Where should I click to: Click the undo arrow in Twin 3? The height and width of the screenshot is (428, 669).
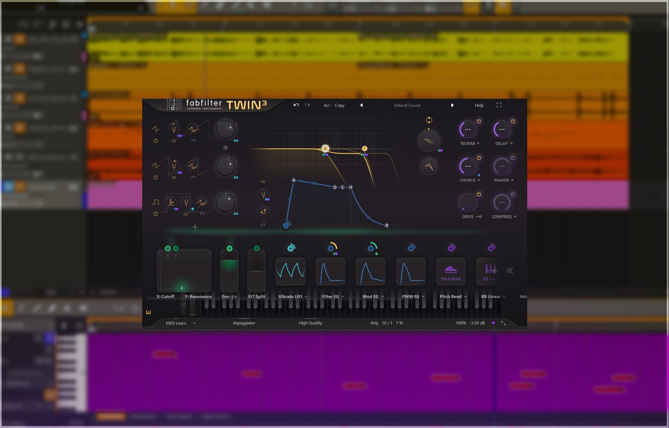coord(296,105)
